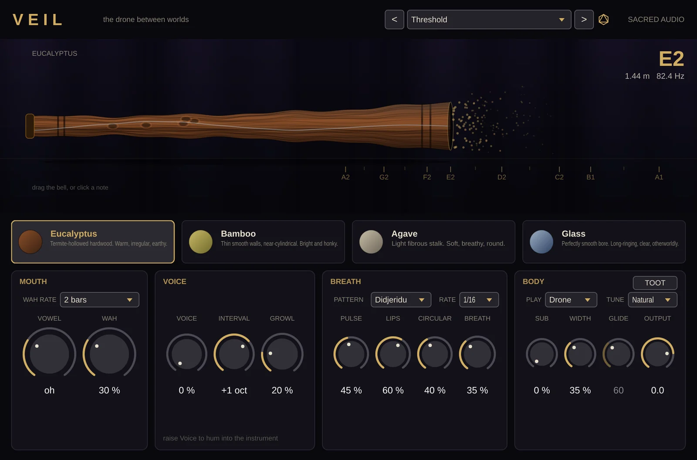Click the Bamboo yellow swatch circle

[201, 242]
